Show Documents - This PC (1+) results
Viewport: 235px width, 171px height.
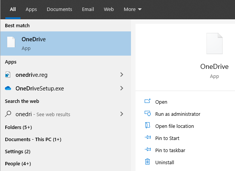pyautogui.click(x=33, y=139)
